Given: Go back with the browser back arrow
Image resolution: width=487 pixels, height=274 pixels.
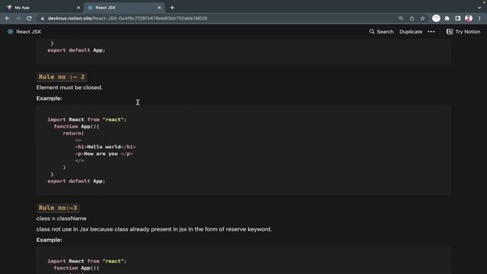Looking at the screenshot, I should coord(8,18).
